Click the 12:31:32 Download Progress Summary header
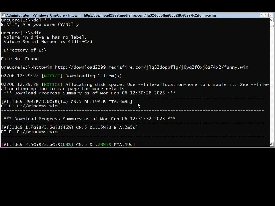This screenshot has height=206, width=275. tap(89, 119)
